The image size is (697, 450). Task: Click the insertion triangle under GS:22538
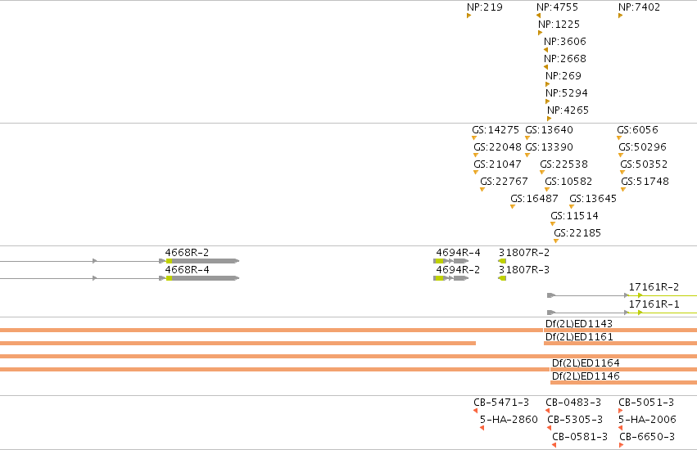click(x=542, y=173)
